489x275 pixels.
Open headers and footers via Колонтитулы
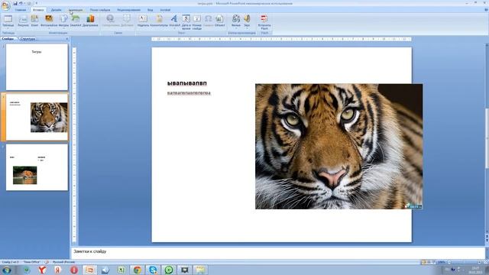159,21
